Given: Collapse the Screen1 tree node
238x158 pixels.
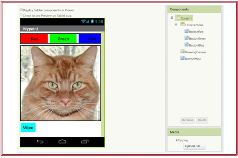Looking at the screenshot, I should tap(172, 18).
